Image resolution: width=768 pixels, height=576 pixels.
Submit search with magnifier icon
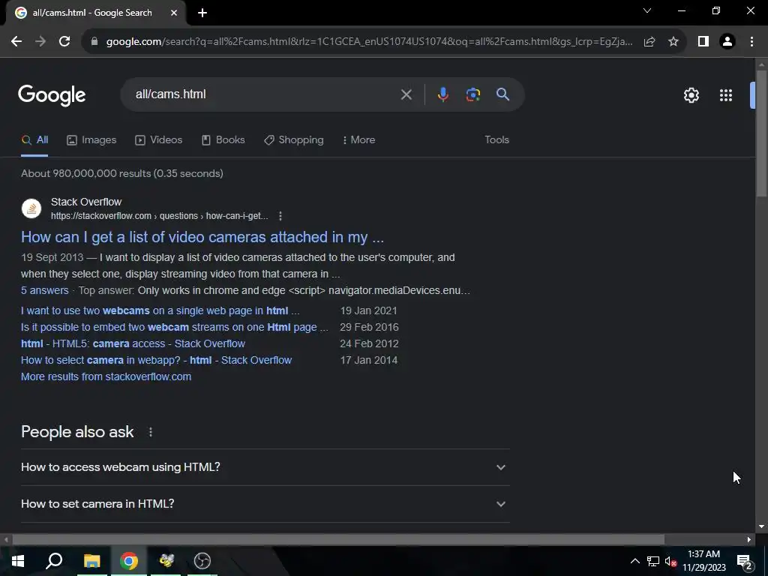tap(503, 94)
